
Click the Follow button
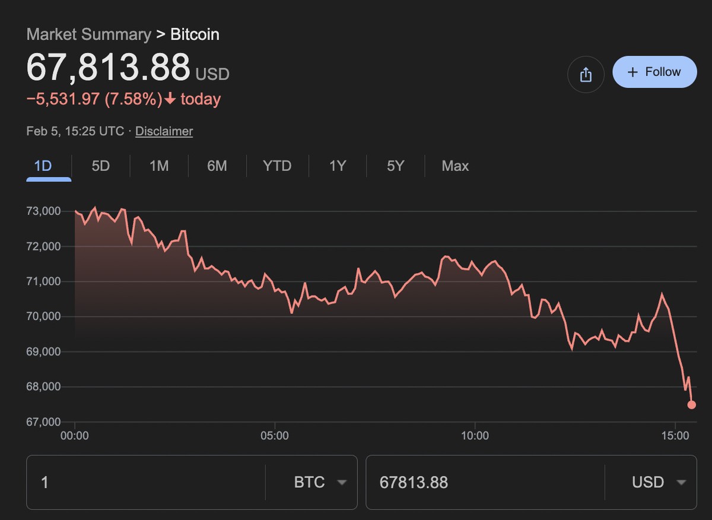[x=654, y=72]
